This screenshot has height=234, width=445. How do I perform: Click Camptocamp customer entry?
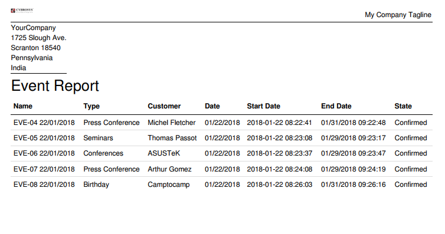[x=169, y=184]
